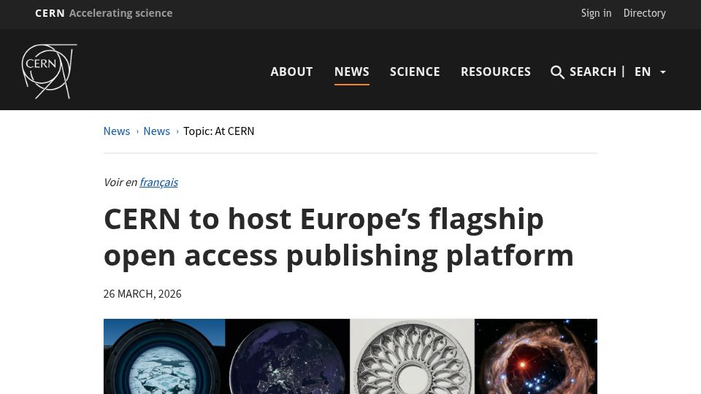This screenshot has height=394, width=701.
Task: Click the CERN Accelerating science link
Action: point(104,13)
